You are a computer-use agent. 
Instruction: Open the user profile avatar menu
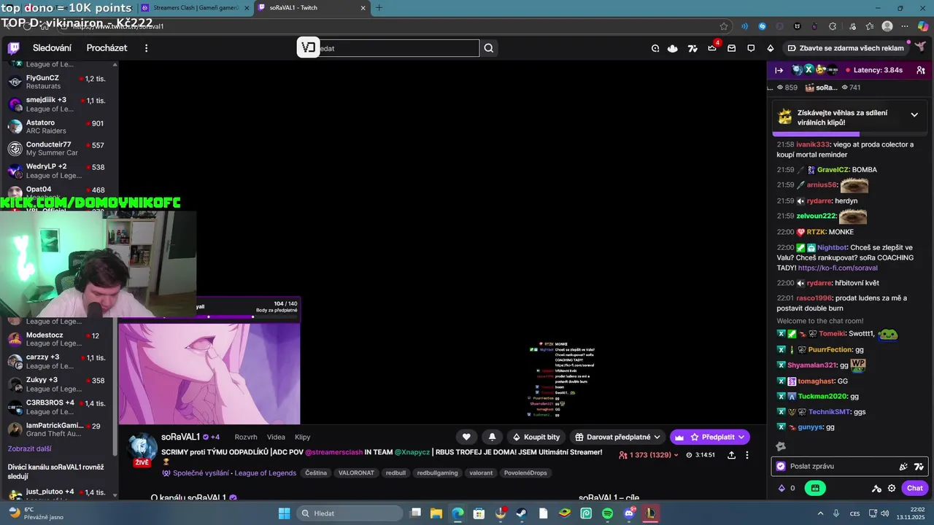pyautogui.click(x=919, y=47)
